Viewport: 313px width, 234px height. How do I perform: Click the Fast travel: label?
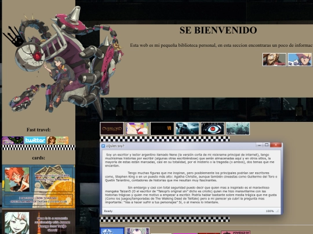pos(38,130)
